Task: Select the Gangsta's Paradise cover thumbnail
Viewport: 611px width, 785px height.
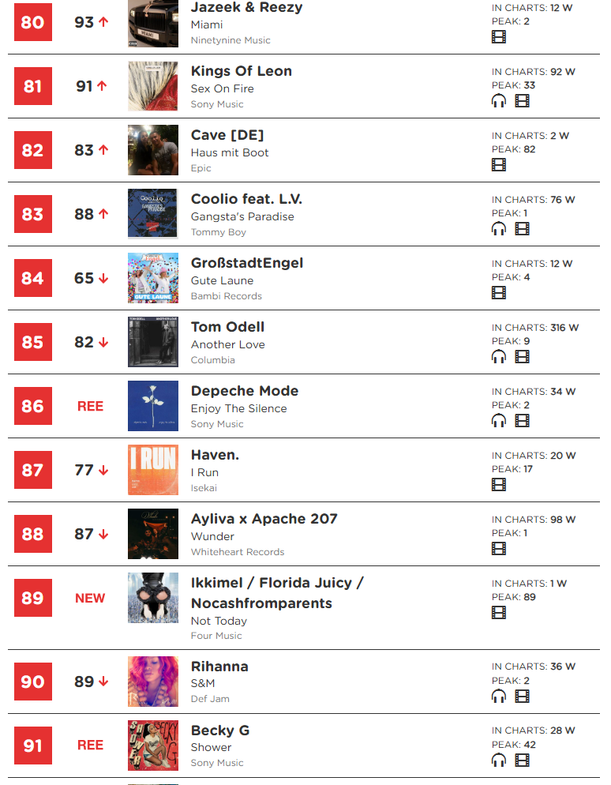Action: pyautogui.click(x=152, y=213)
